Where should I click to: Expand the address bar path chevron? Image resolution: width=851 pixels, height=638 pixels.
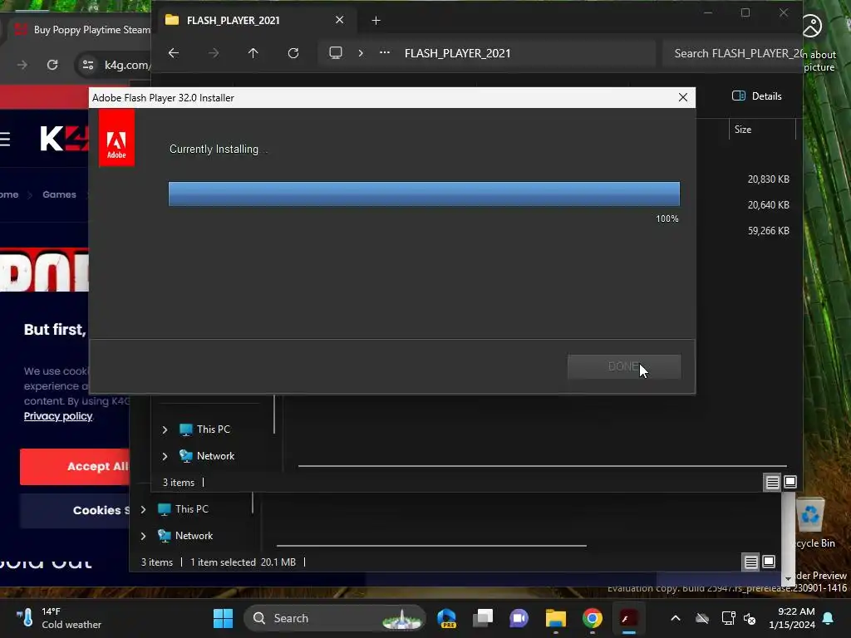361,52
